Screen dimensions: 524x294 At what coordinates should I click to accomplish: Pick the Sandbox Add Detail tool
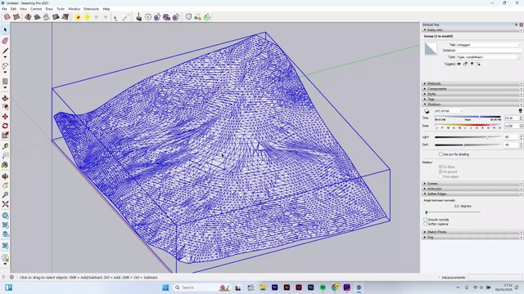coord(56,16)
